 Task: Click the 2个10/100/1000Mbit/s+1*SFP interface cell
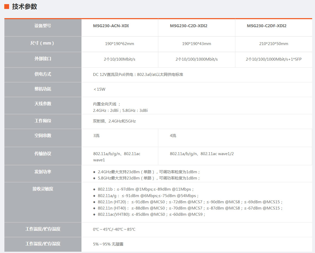coord(274,59)
